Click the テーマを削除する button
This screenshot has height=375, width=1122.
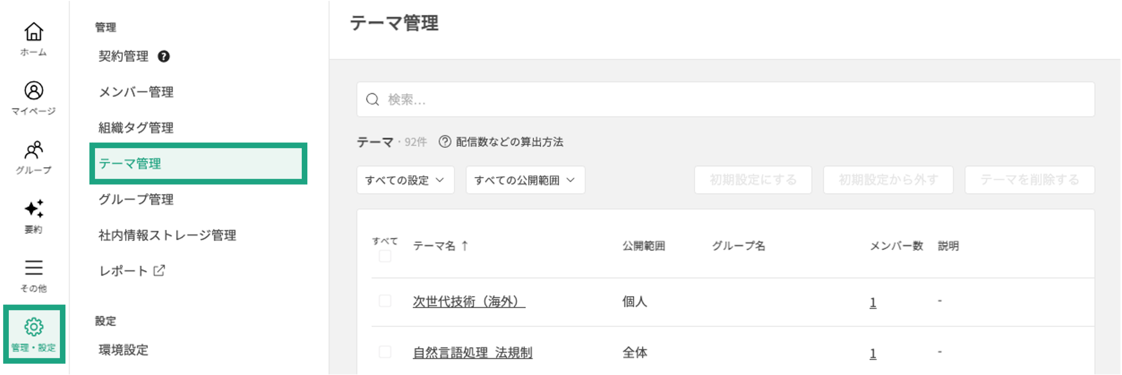[1030, 180]
